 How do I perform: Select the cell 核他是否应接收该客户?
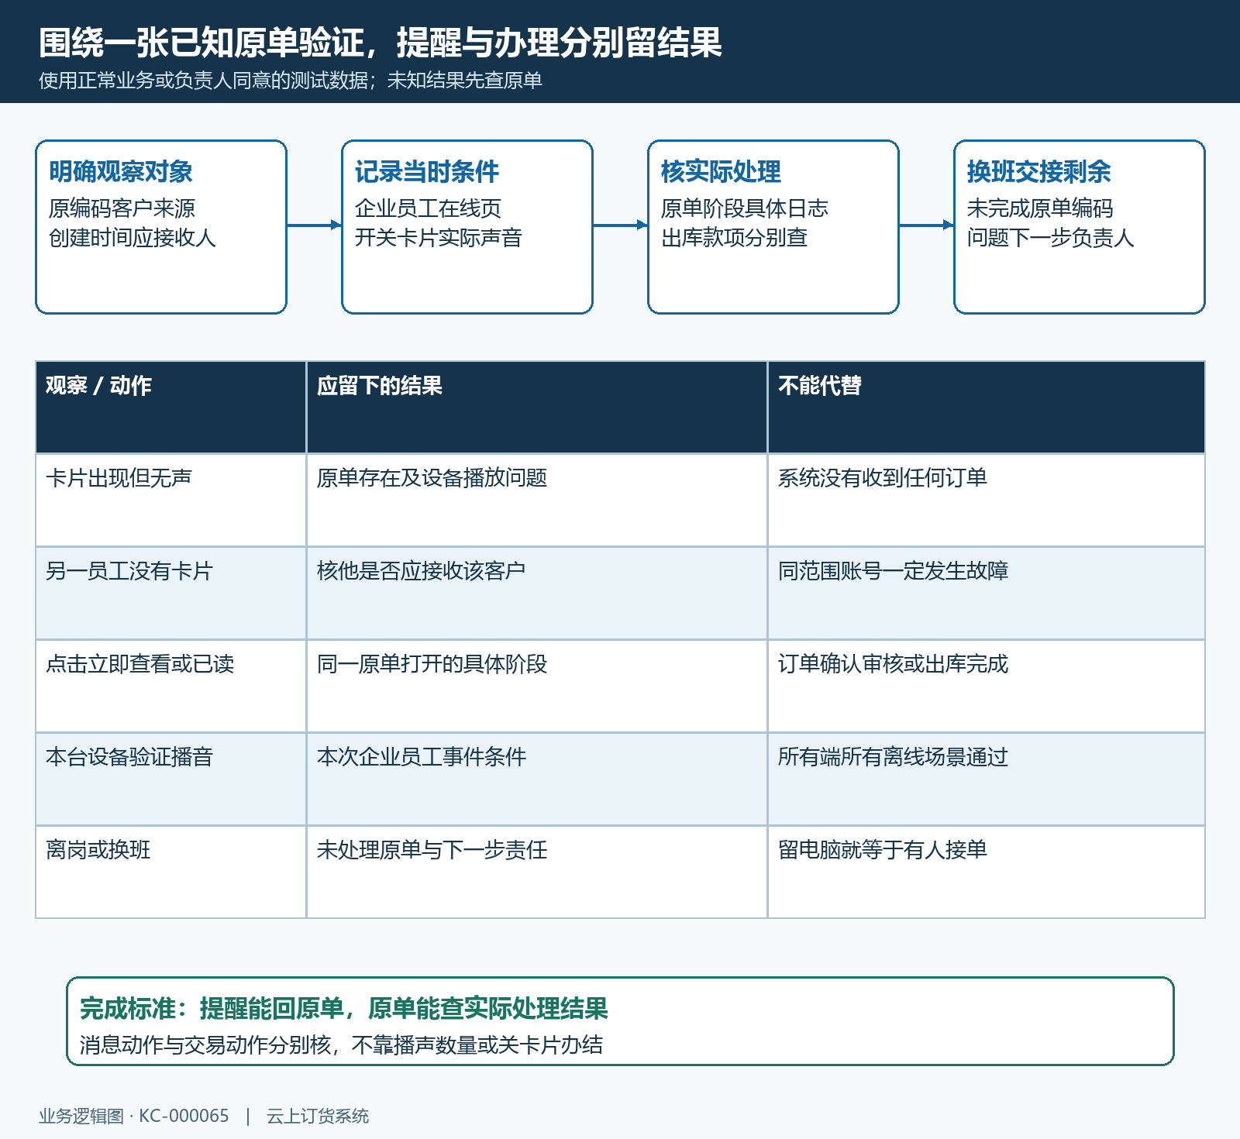(536, 593)
